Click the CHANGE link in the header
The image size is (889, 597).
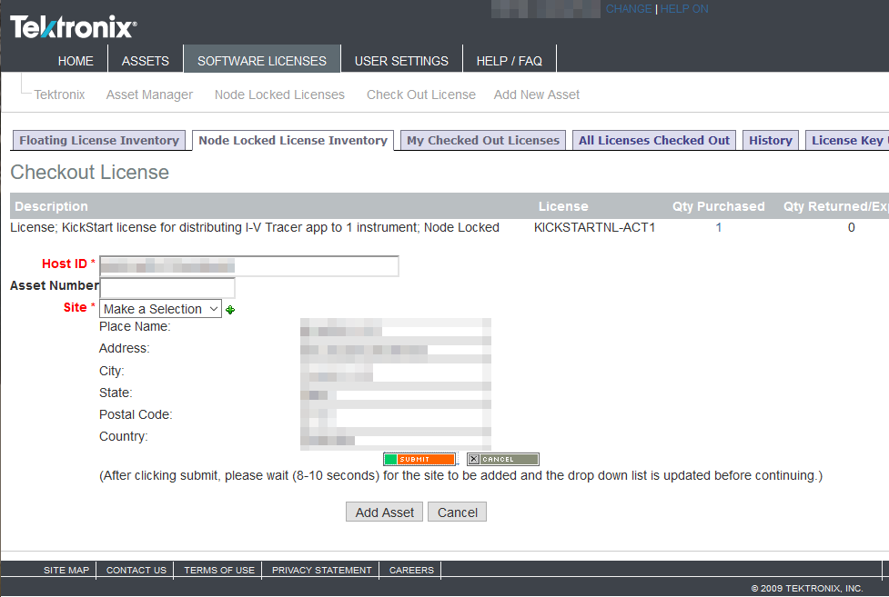tap(629, 9)
